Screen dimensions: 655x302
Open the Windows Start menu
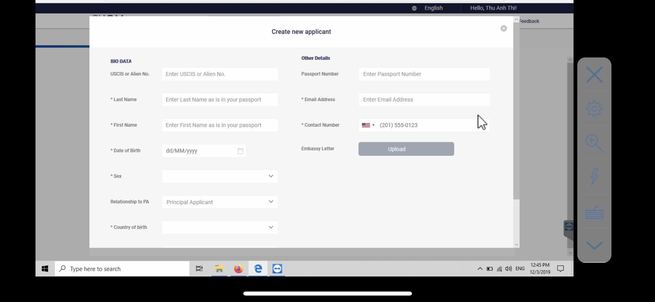[x=45, y=269]
